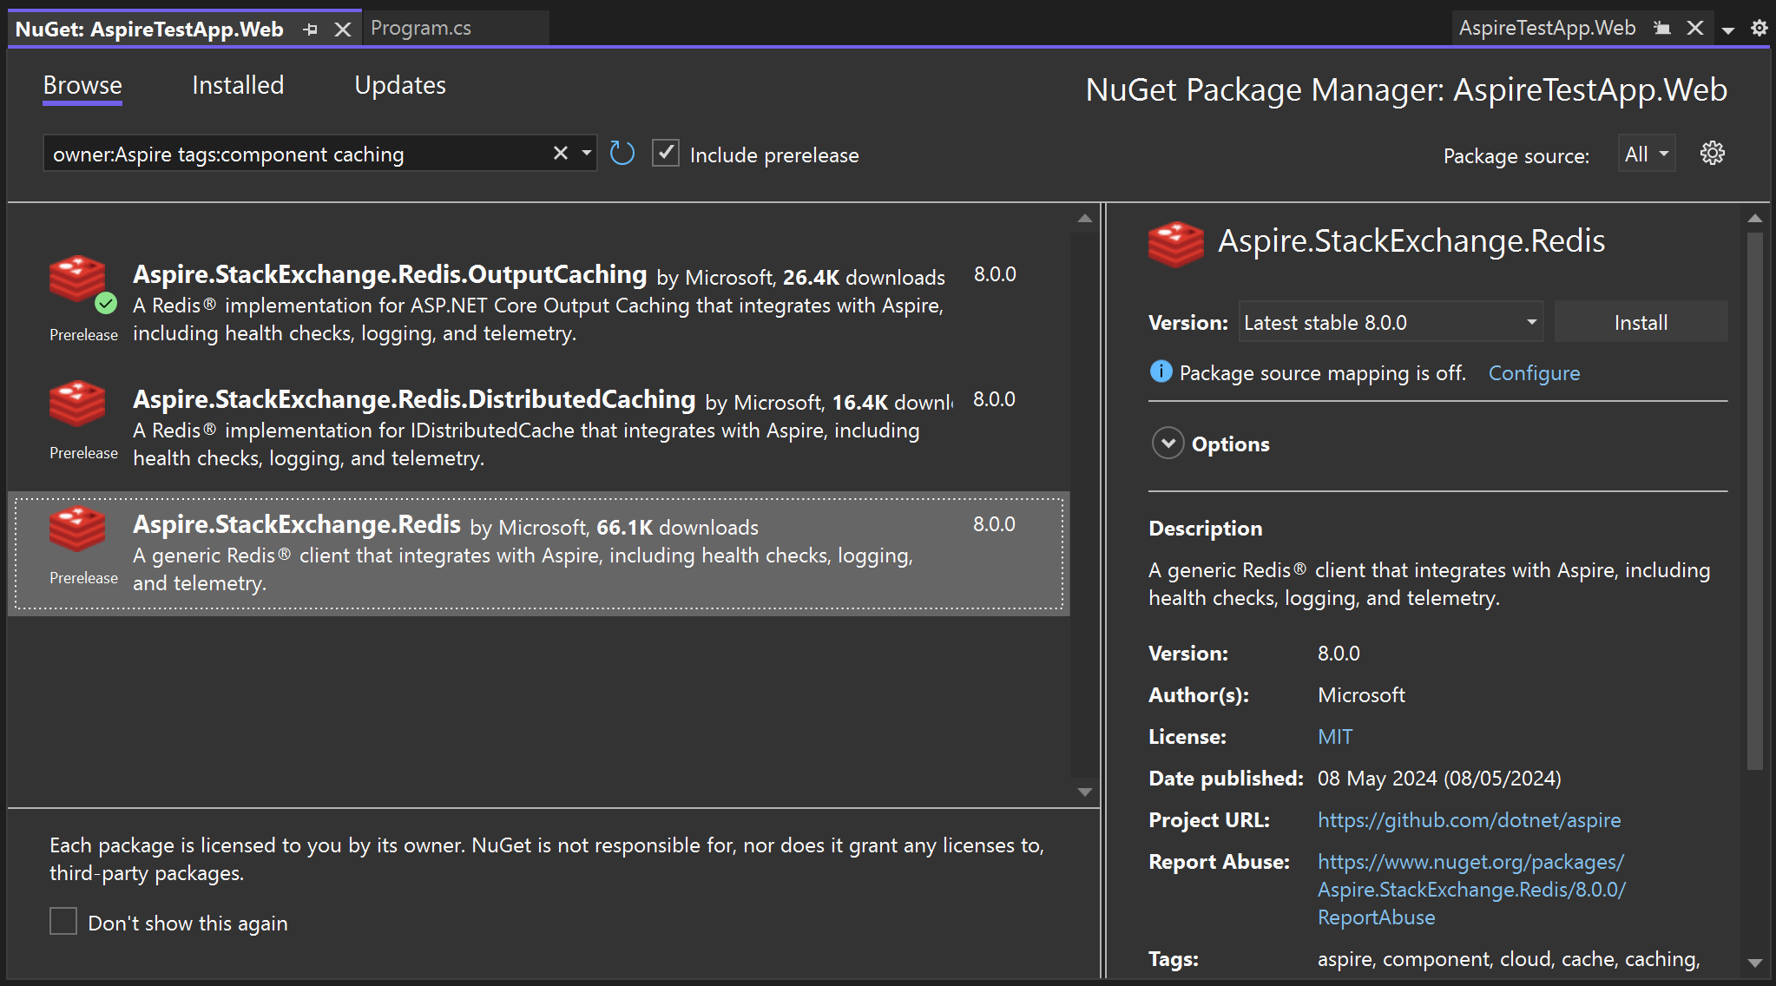Click the Configure source mapping link

(x=1534, y=373)
